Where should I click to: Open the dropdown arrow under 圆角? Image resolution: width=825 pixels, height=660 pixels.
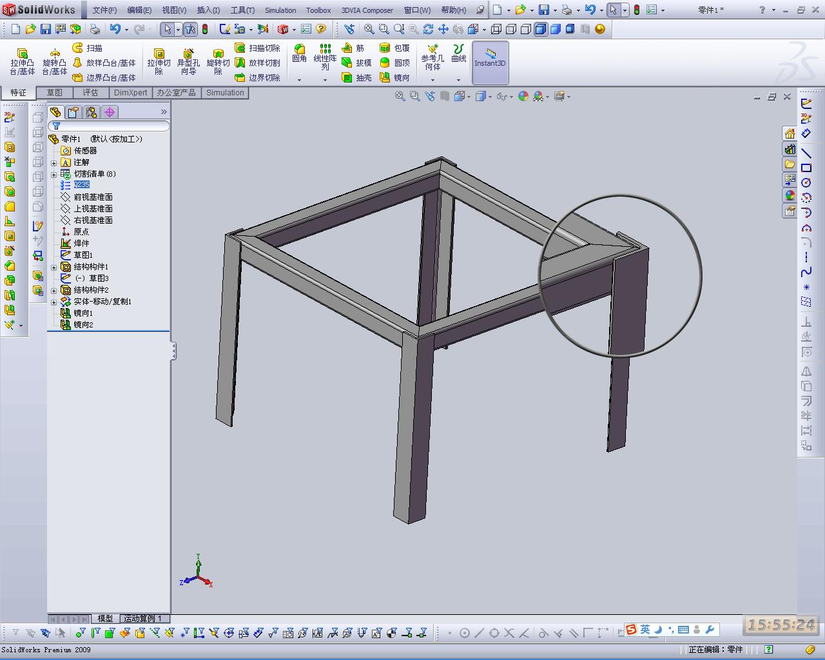point(299,80)
